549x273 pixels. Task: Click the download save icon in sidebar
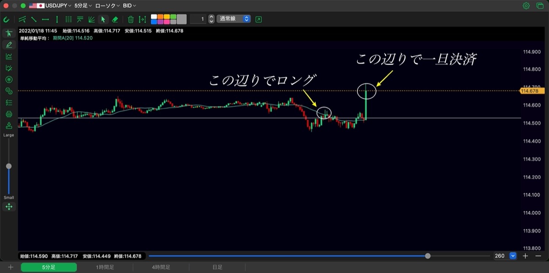(9, 126)
